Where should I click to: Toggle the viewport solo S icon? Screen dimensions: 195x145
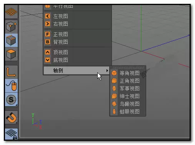(x=11, y=99)
